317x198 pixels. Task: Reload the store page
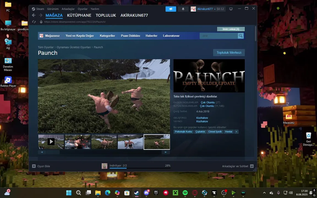click(34, 22)
